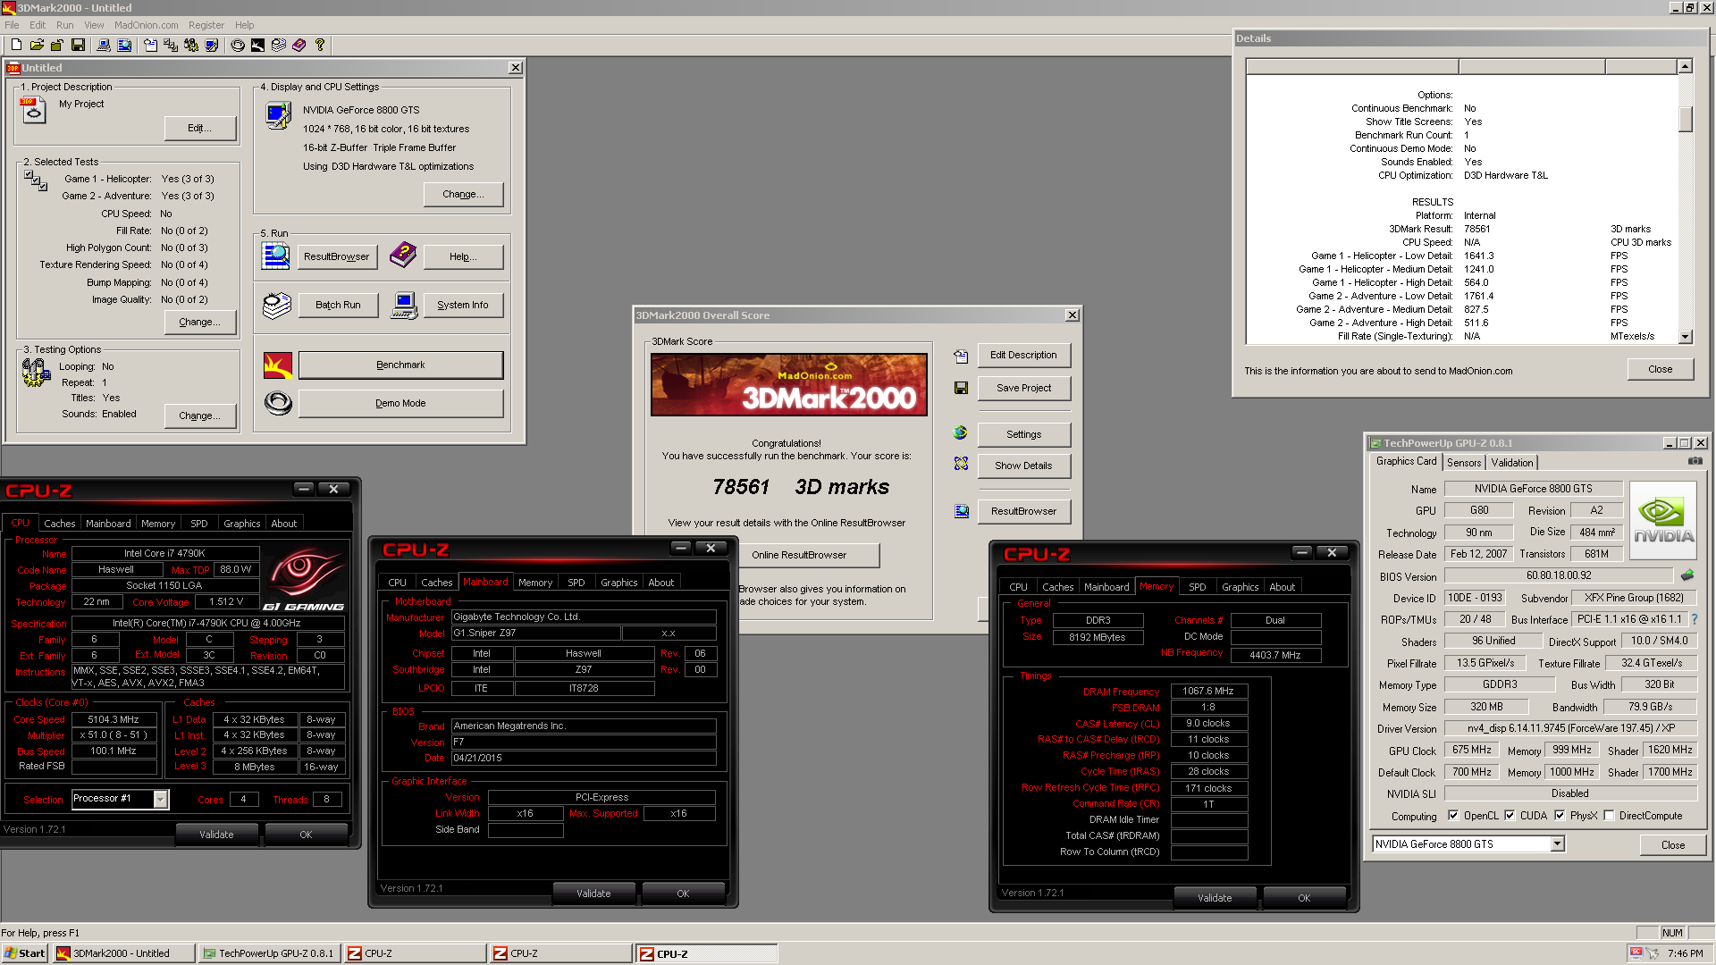
Task: Click the Open project folder toolbar icon
Action: click(37, 45)
